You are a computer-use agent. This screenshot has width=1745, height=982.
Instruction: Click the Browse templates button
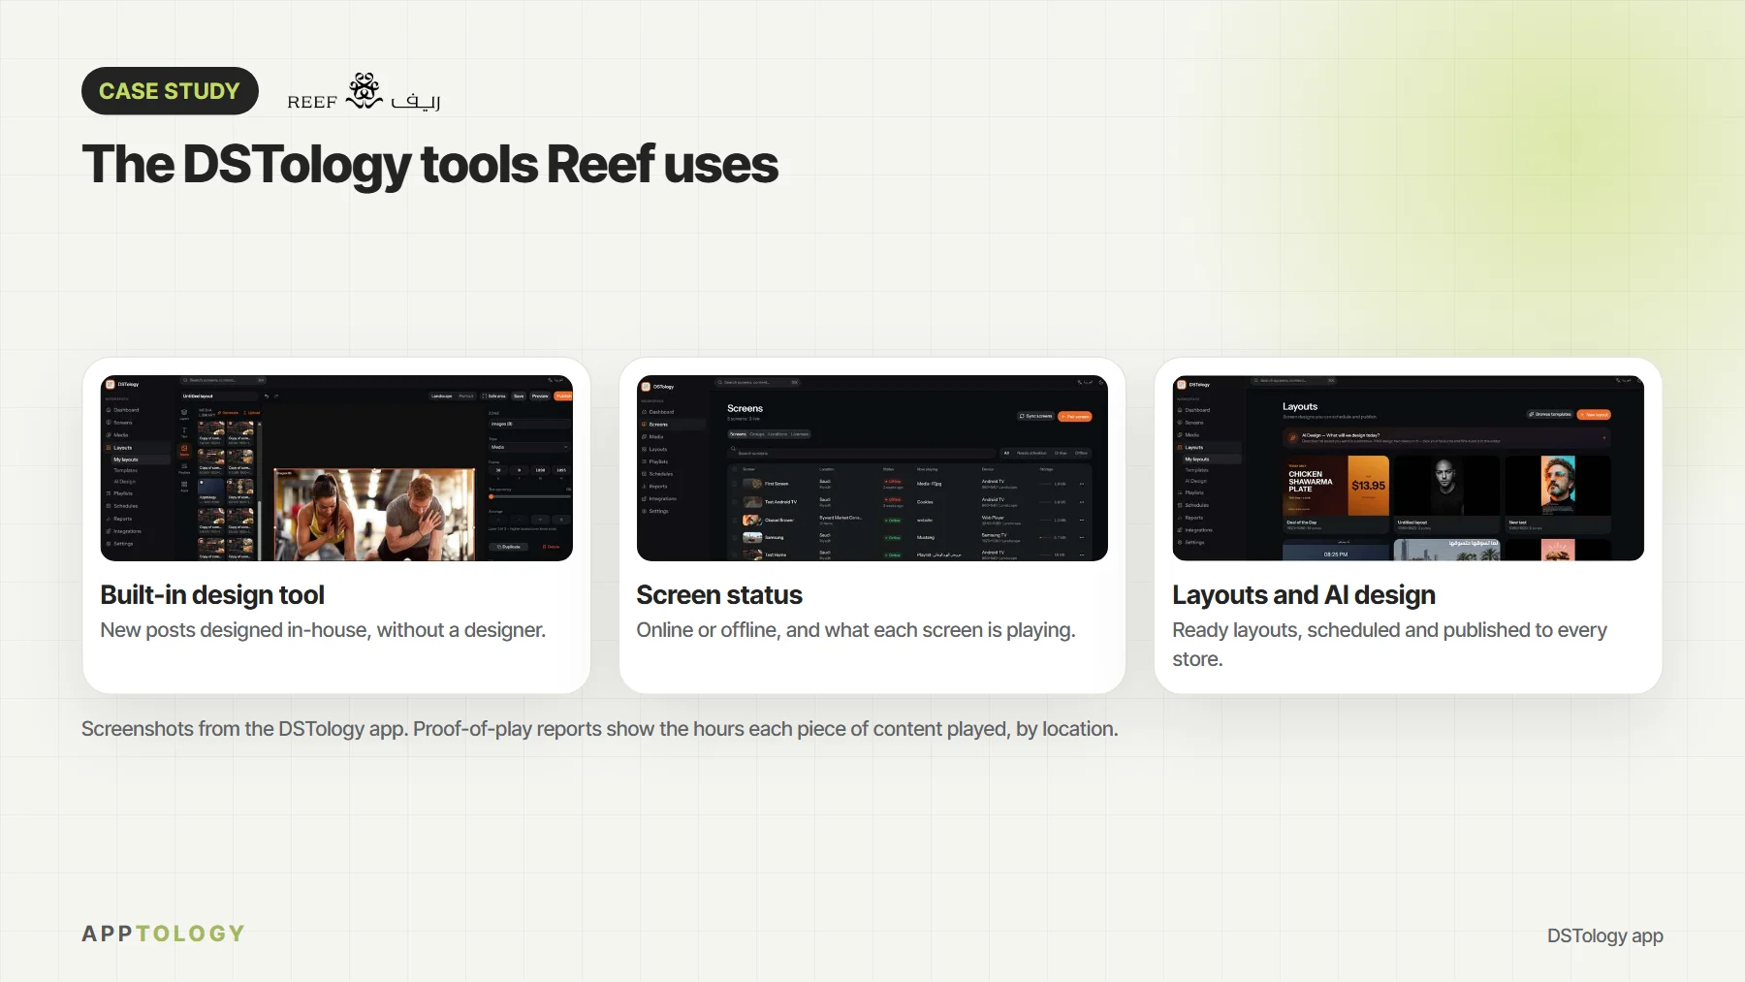tap(1550, 414)
